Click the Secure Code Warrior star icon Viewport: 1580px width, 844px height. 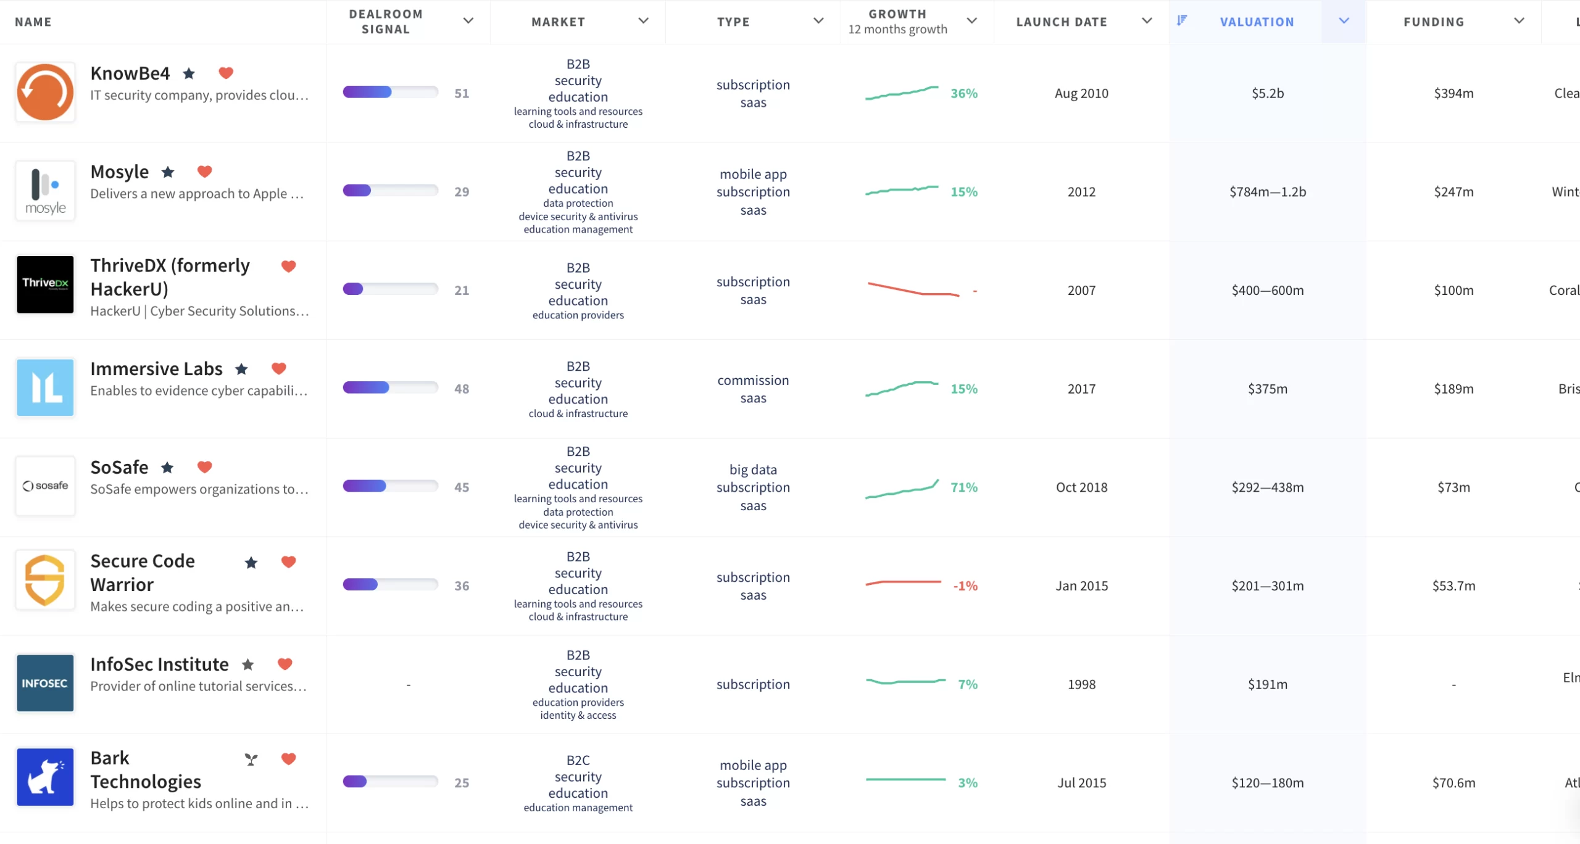(x=251, y=562)
